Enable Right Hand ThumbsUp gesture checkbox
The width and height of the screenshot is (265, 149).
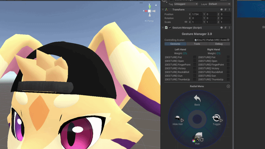click(x=228, y=79)
